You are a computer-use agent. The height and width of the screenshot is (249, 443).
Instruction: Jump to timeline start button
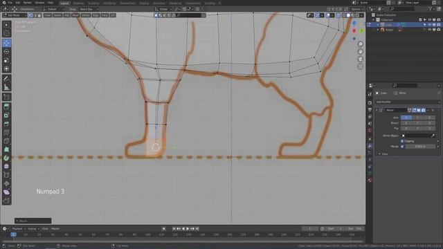pos(174,229)
